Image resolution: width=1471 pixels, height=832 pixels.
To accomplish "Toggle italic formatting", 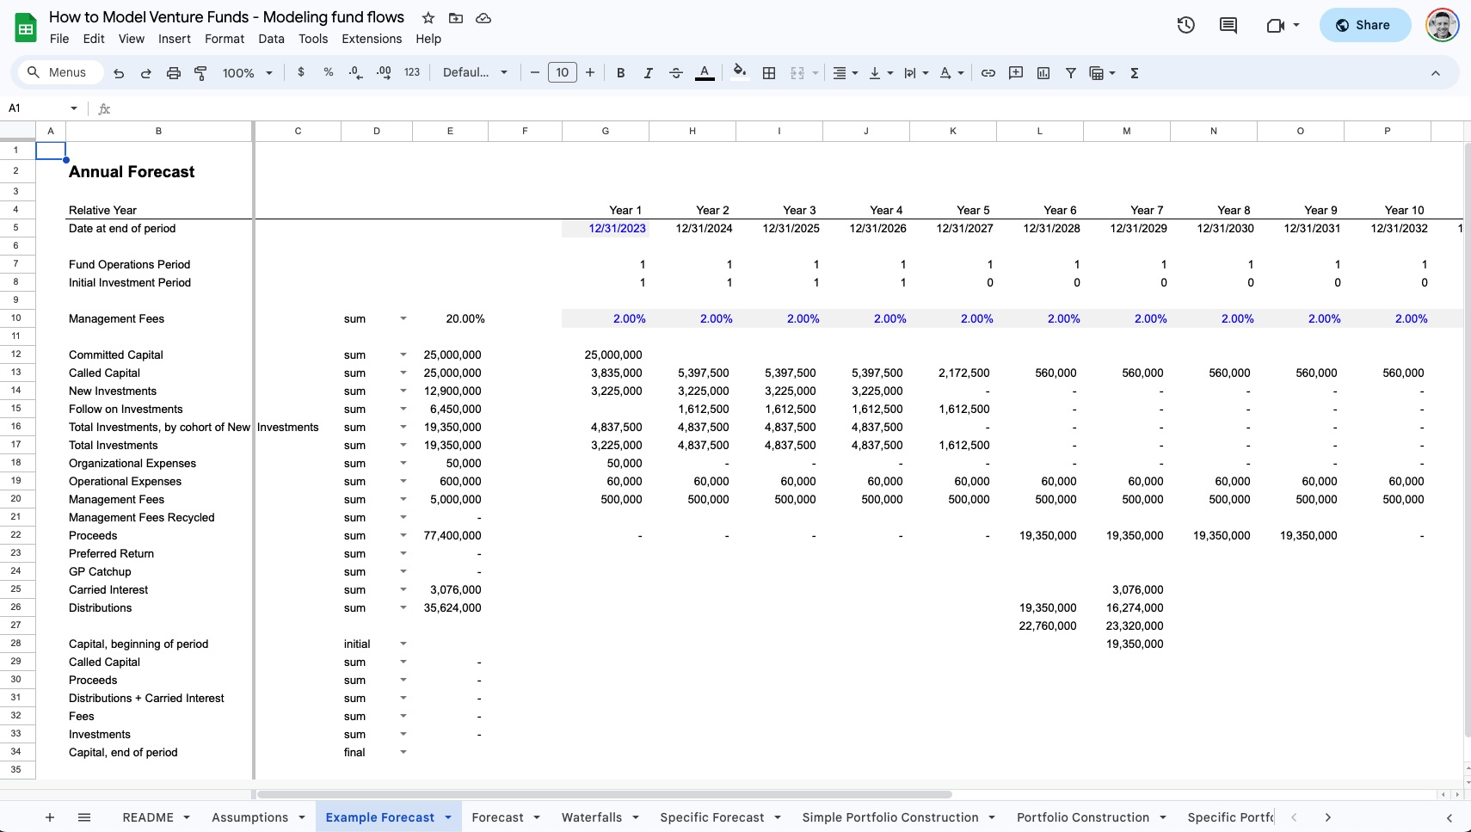I will tap(648, 73).
